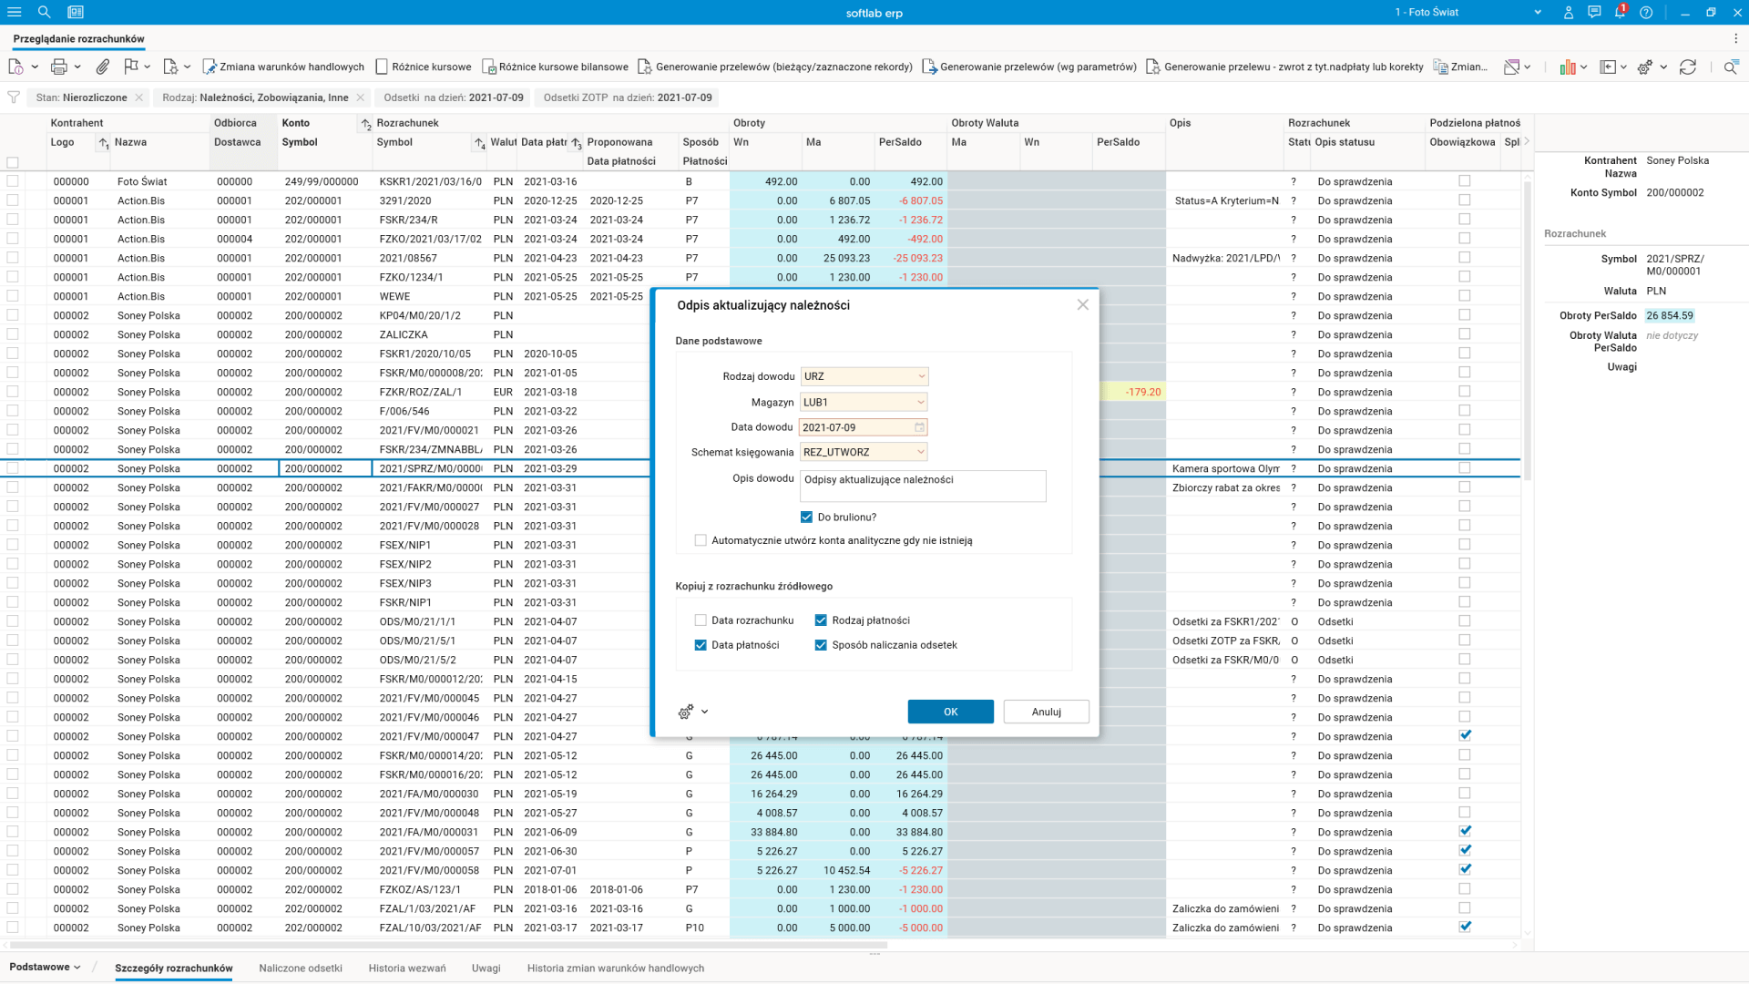
Task: Switch to 'Naliczone odsetki' tab
Action: pos(301,968)
